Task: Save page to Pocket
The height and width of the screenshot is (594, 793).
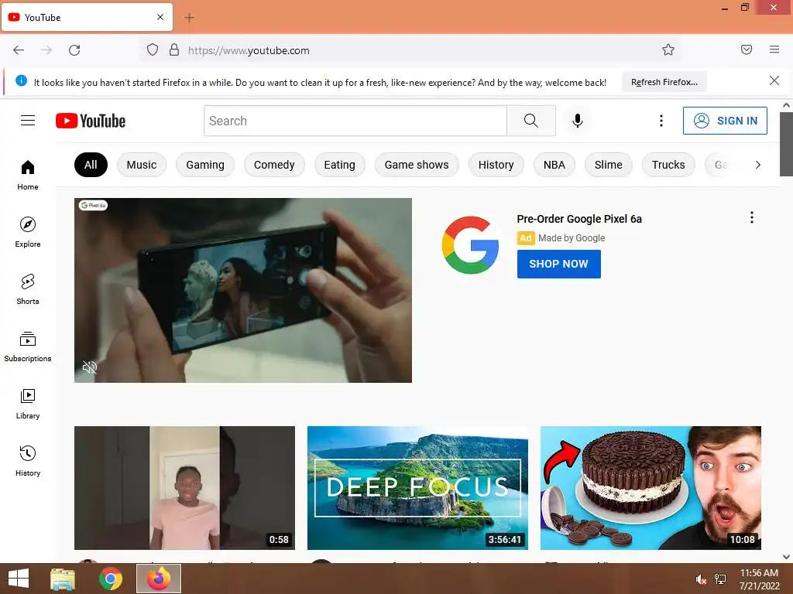Action: point(747,49)
